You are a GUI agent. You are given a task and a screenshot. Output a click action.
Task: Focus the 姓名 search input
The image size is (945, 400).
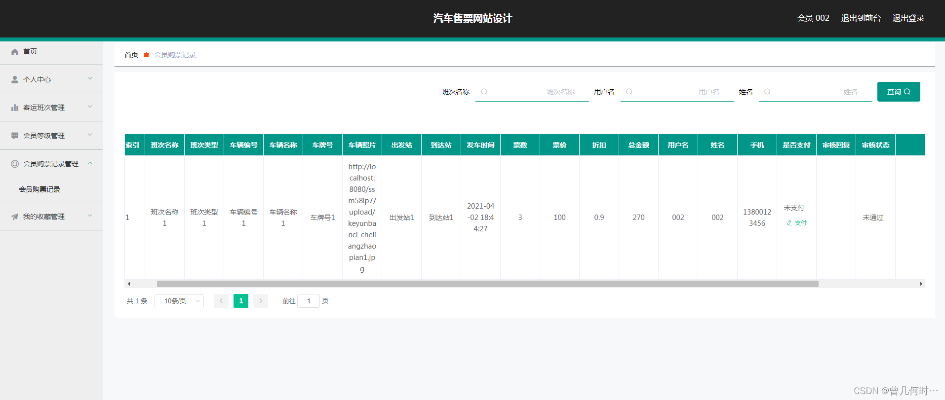(816, 92)
